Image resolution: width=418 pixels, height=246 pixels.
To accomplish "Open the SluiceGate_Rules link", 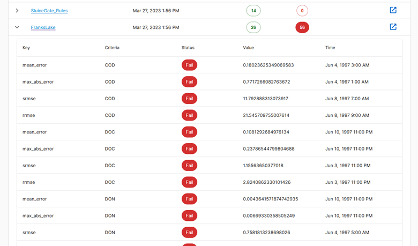I will coord(49,11).
